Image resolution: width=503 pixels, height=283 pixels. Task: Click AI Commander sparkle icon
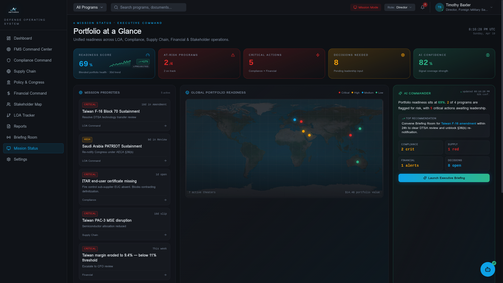tap(400, 93)
